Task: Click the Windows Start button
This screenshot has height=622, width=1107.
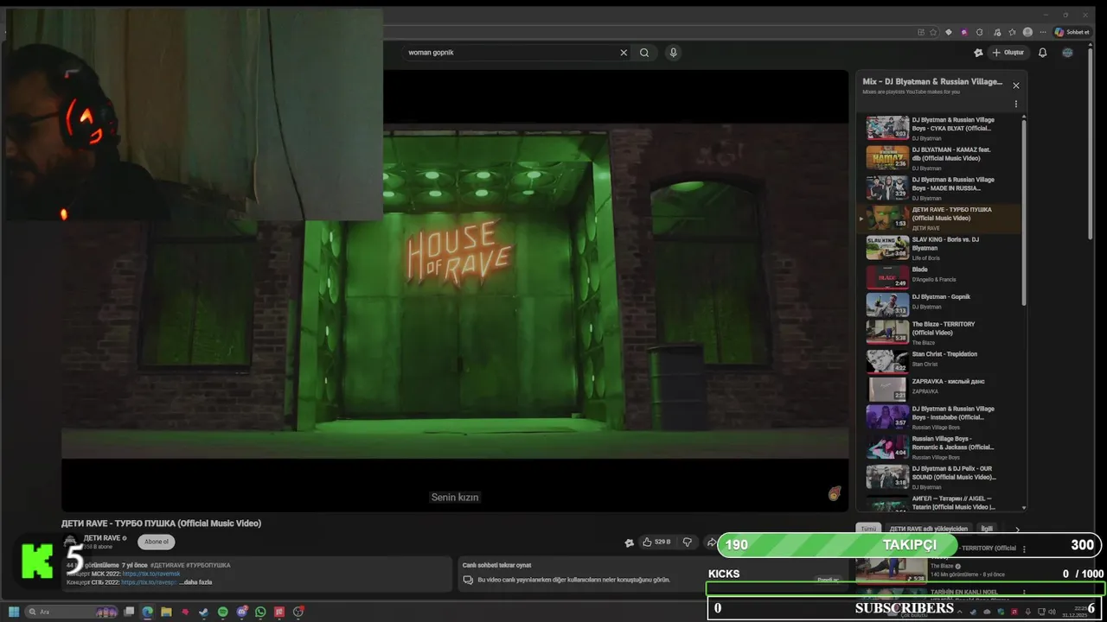Action: pos(14,612)
